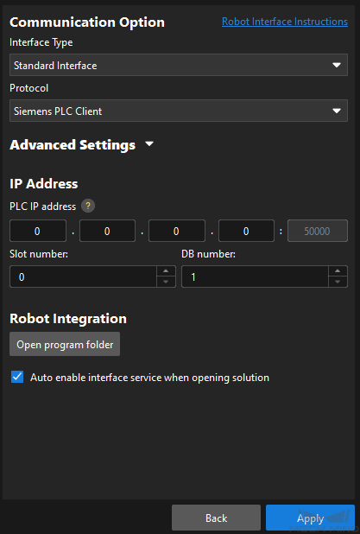
Task: Click the Apply button
Action: coord(310,518)
